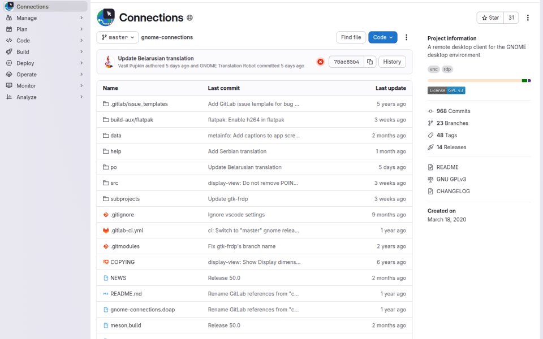Open the project actions kebab menu near Star
543x339 pixels.
[528, 18]
